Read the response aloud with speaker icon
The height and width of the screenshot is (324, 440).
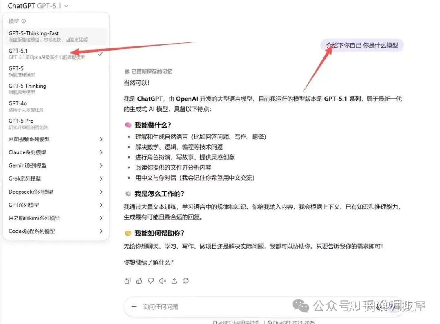click(163, 281)
